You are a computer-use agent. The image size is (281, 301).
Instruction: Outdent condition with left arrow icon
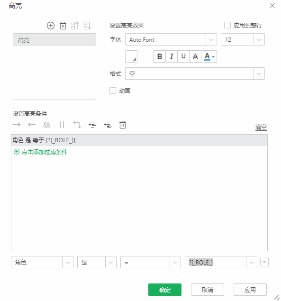click(x=32, y=125)
